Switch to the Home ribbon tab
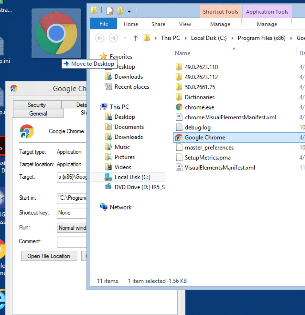The width and height of the screenshot is (305, 315). [x=131, y=24]
